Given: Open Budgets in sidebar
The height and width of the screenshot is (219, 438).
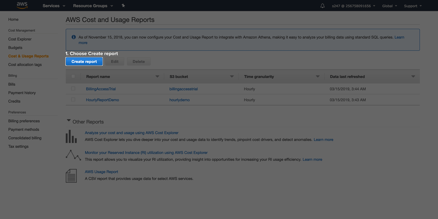Looking at the screenshot, I should pyautogui.click(x=15, y=48).
